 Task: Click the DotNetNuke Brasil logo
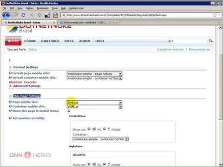[x=39, y=29]
